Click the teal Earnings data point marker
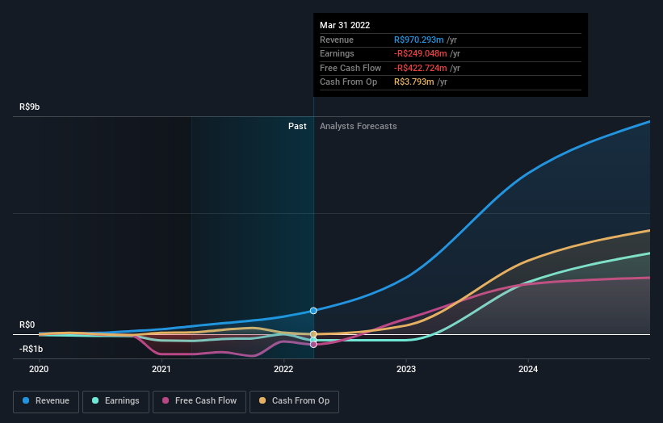The image size is (663, 423). [x=313, y=340]
